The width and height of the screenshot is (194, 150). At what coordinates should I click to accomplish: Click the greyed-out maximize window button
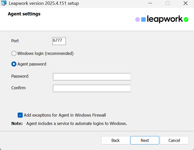coord(168,3)
